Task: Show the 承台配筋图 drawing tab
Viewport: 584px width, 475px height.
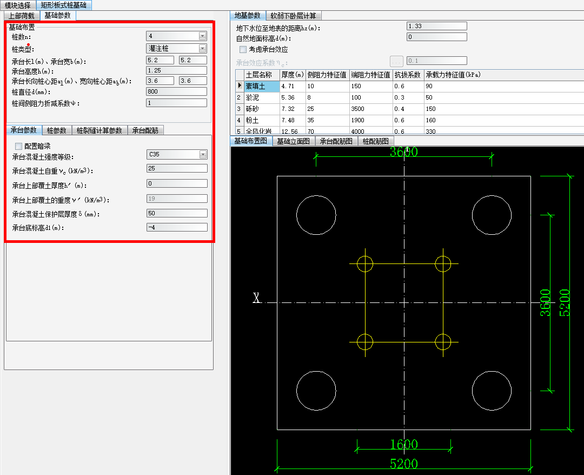Action: [x=336, y=141]
